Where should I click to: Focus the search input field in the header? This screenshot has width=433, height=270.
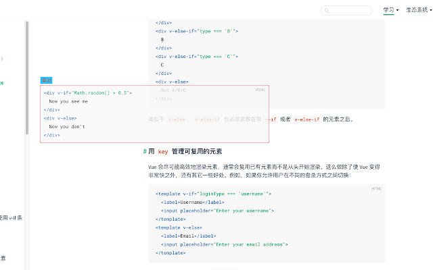click(346, 11)
